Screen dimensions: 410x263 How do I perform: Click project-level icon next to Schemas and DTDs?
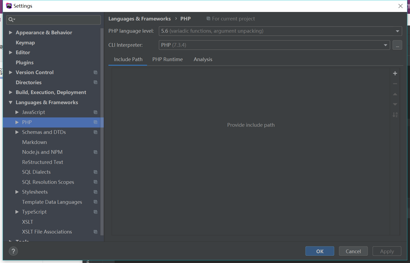click(x=95, y=132)
